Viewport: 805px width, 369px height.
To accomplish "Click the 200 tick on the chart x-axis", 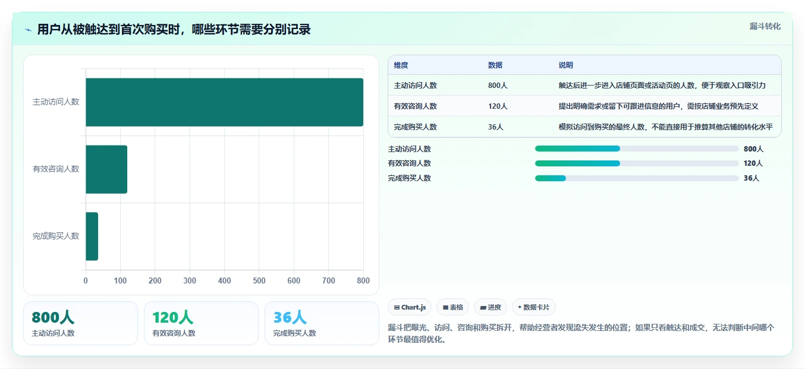I will (x=155, y=281).
